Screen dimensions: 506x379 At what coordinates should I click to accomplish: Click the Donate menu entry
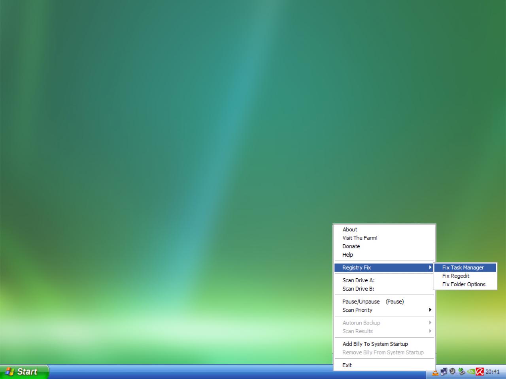click(x=384, y=246)
